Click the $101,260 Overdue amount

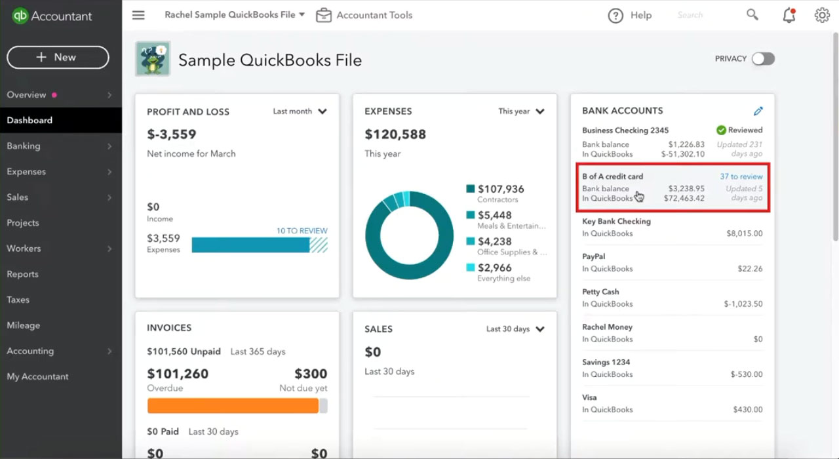pos(178,374)
